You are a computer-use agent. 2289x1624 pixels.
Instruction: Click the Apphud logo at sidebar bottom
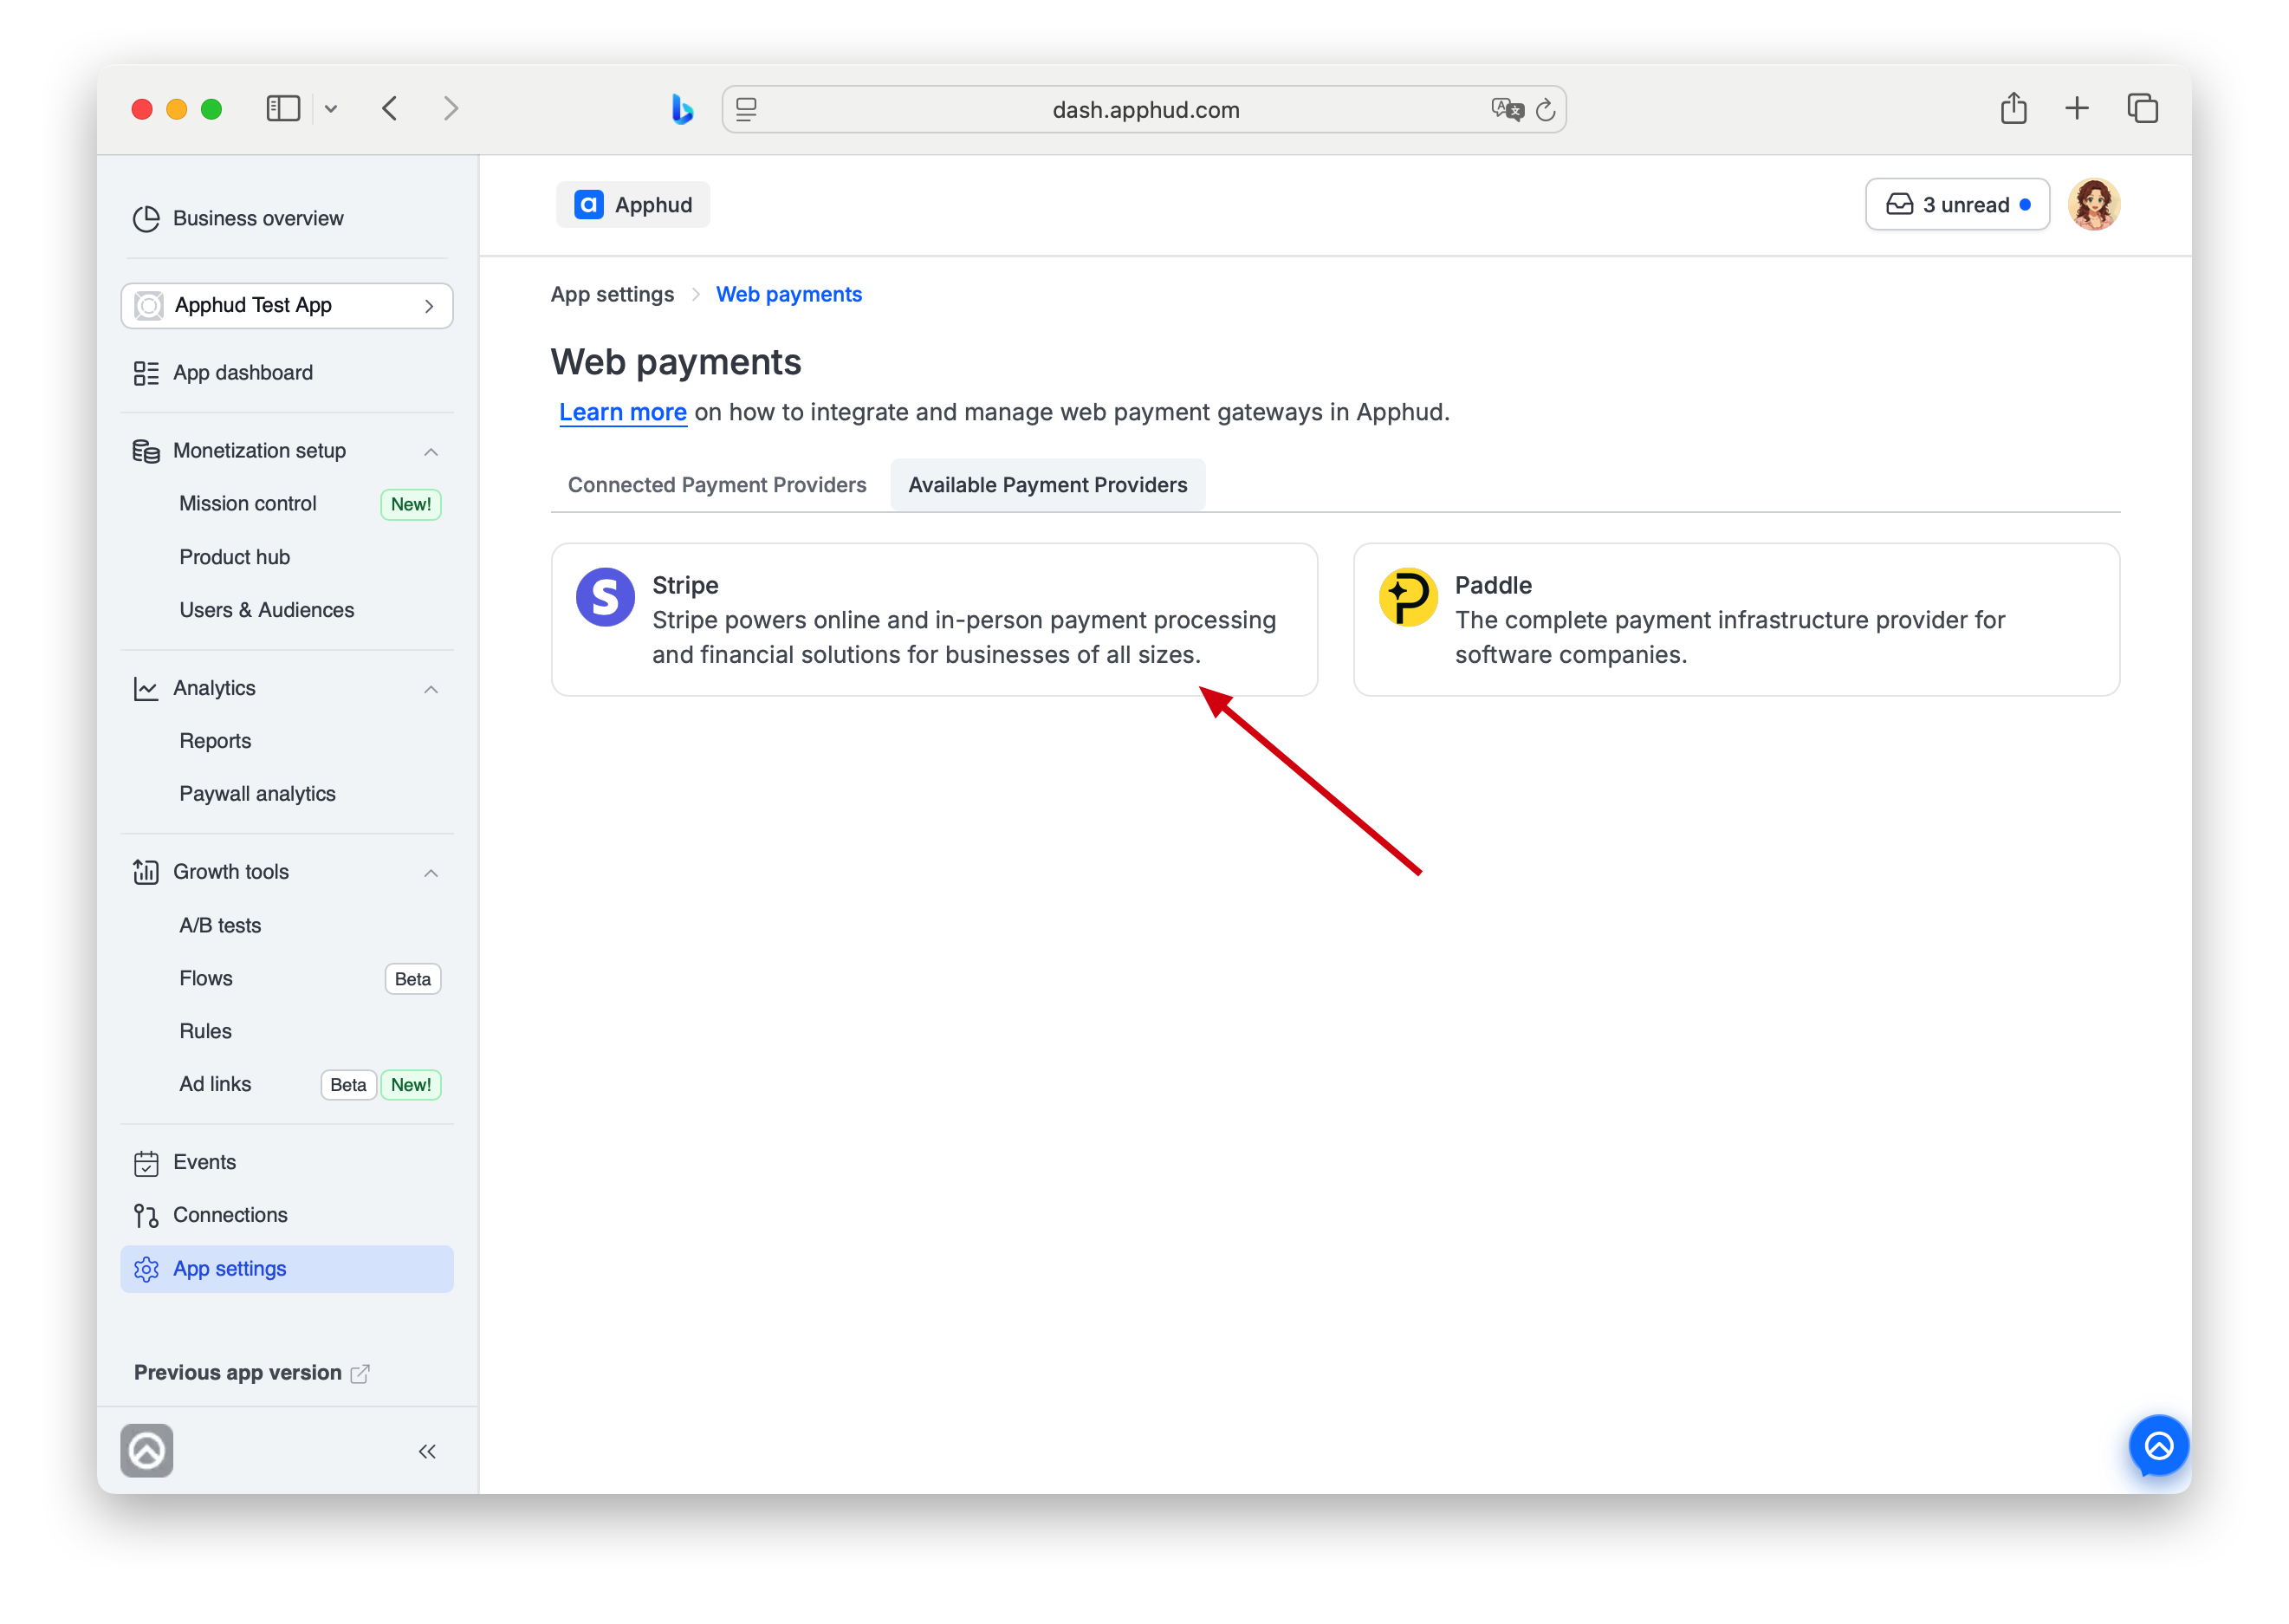tap(147, 1450)
